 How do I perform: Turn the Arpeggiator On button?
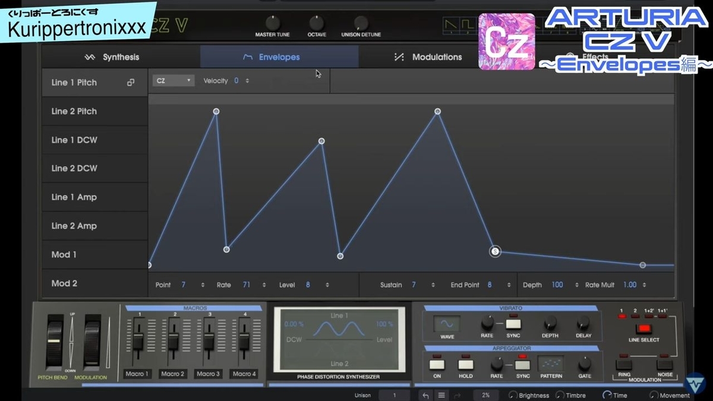point(437,364)
